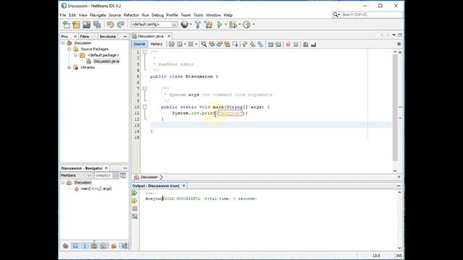Toggle Show Inherited Members filter in Navigator

[x=66, y=246]
